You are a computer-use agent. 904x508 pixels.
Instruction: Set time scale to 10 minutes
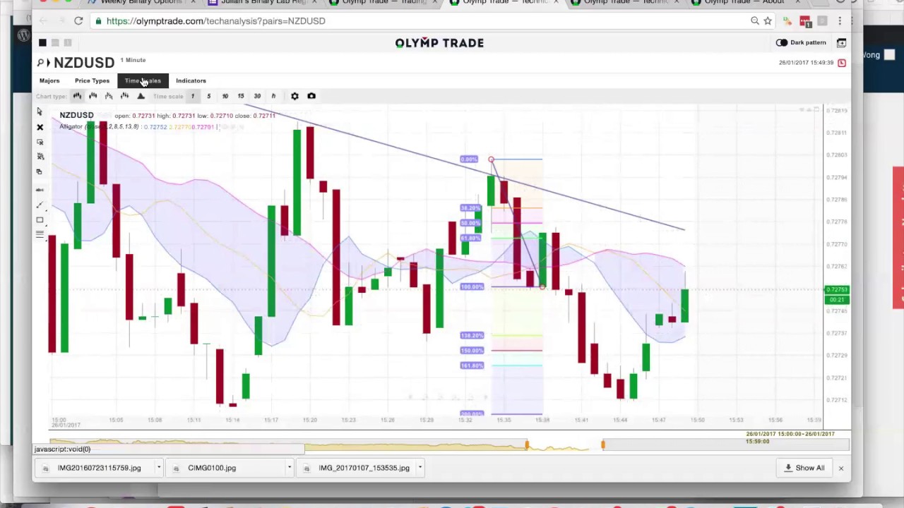[x=225, y=96]
